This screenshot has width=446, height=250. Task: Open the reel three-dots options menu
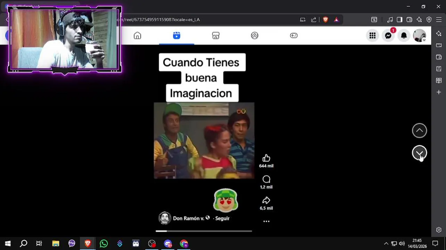(x=266, y=221)
